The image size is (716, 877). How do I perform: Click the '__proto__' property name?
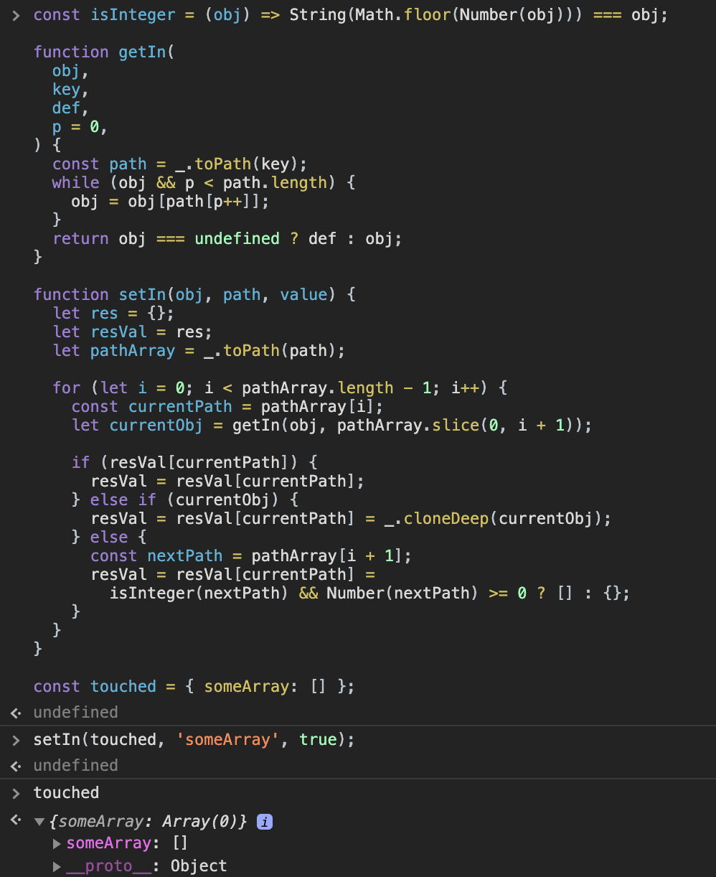[109, 866]
